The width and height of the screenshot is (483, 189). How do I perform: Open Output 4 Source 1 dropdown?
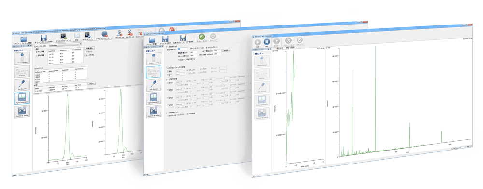click(x=180, y=104)
